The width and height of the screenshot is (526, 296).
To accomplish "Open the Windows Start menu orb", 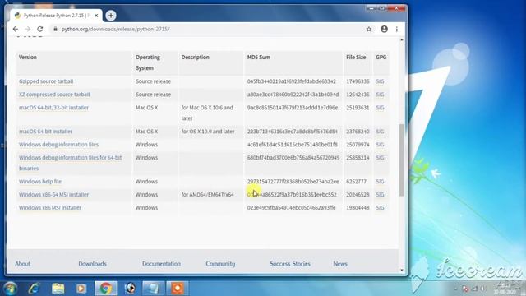I will click(10, 289).
